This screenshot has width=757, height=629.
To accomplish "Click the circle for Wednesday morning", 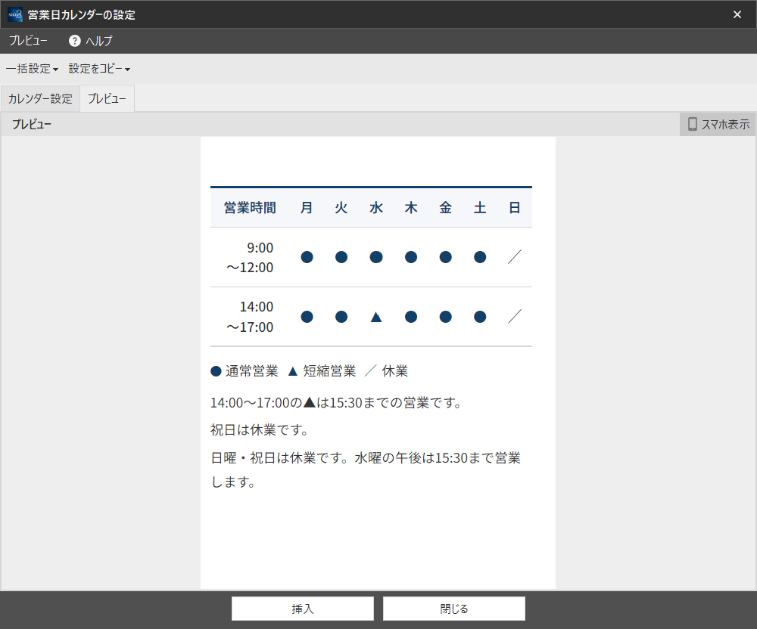I will pos(376,257).
